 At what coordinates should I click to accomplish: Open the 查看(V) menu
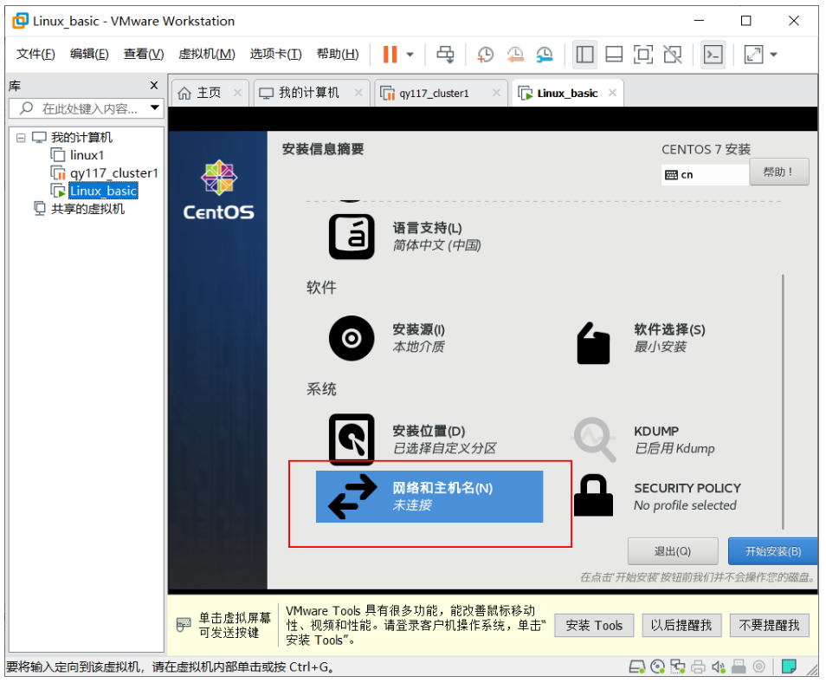point(143,54)
